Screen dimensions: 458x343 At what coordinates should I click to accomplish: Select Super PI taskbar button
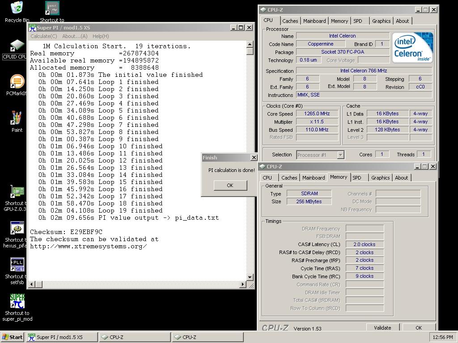pos(62,337)
